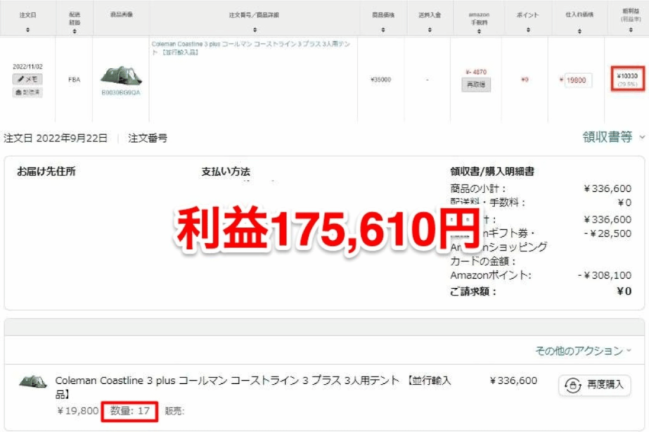Select item price ¥336,600 beside 再度購入
Screen dimensions: 649x432
coord(513,381)
